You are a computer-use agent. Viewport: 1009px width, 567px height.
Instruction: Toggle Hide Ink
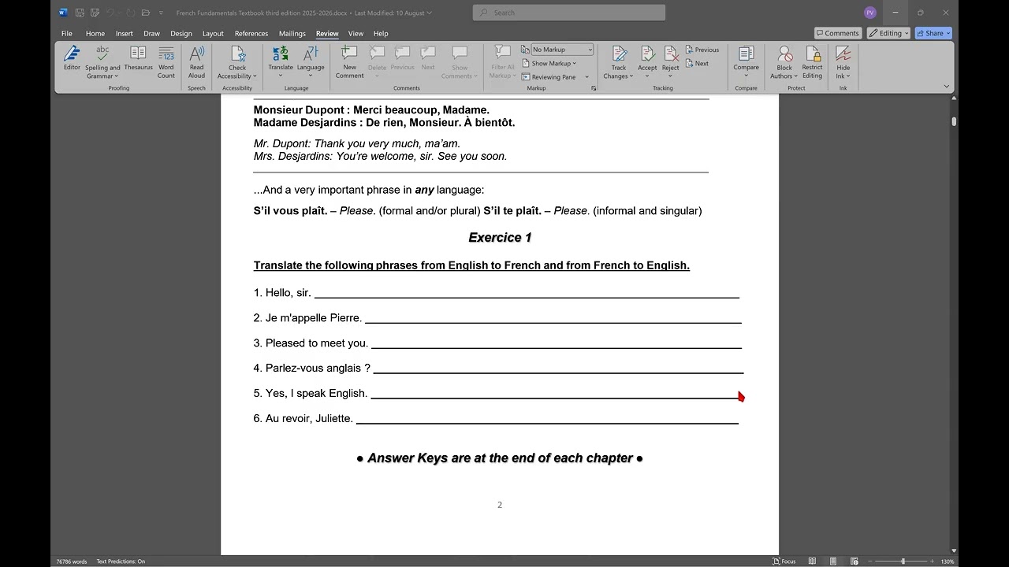[x=843, y=62]
